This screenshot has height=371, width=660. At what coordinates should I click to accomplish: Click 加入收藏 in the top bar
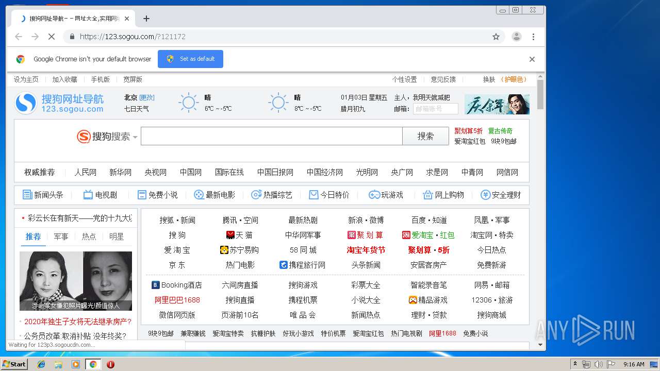[64, 79]
